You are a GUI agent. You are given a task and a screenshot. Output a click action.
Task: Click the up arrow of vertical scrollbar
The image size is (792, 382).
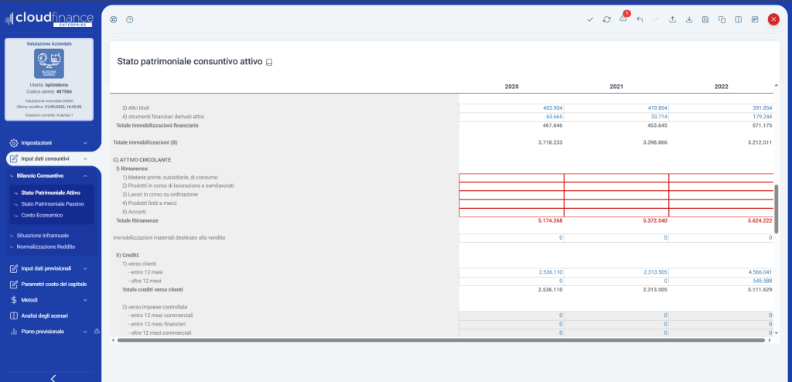pyautogui.click(x=777, y=85)
